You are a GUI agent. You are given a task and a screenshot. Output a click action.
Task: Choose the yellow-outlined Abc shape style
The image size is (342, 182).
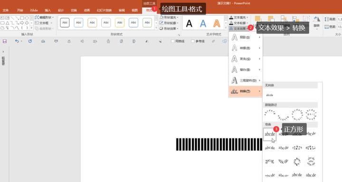click(120, 23)
